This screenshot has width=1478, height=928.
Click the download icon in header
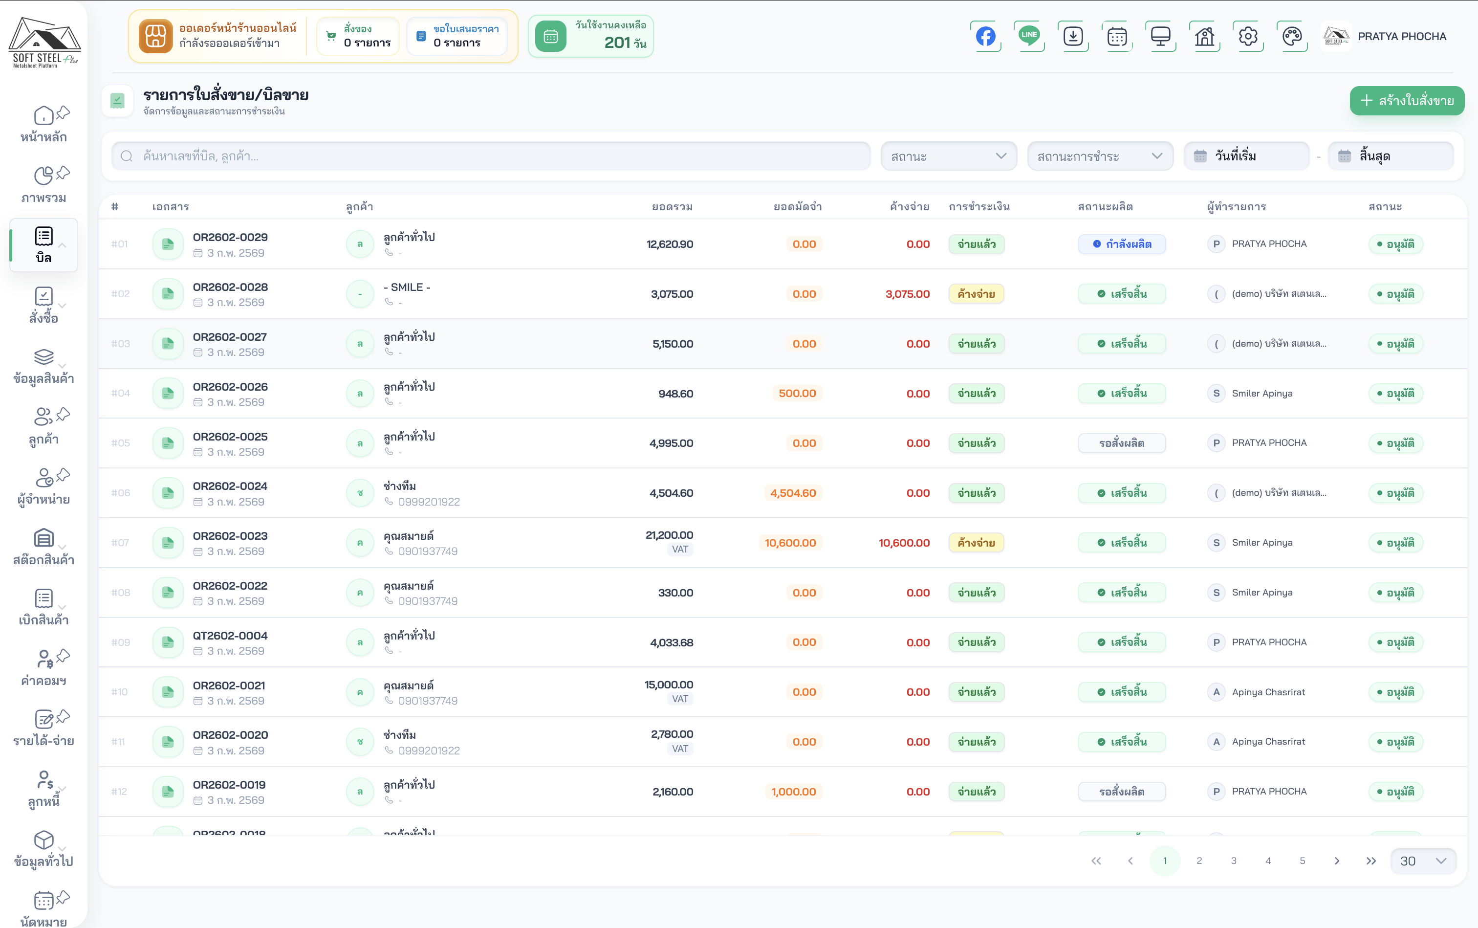point(1073,36)
